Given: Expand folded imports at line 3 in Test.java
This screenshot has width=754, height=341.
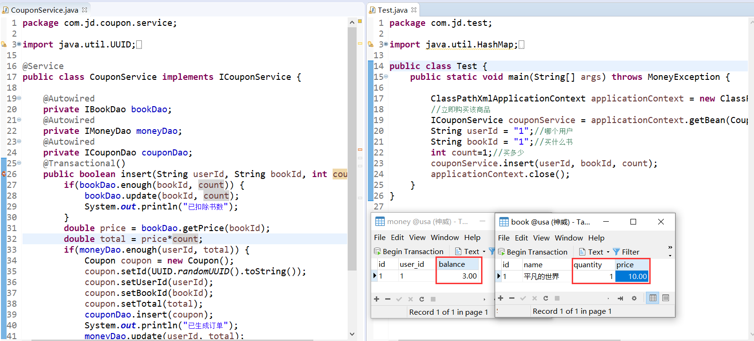Looking at the screenshot, I should [386, 44].
